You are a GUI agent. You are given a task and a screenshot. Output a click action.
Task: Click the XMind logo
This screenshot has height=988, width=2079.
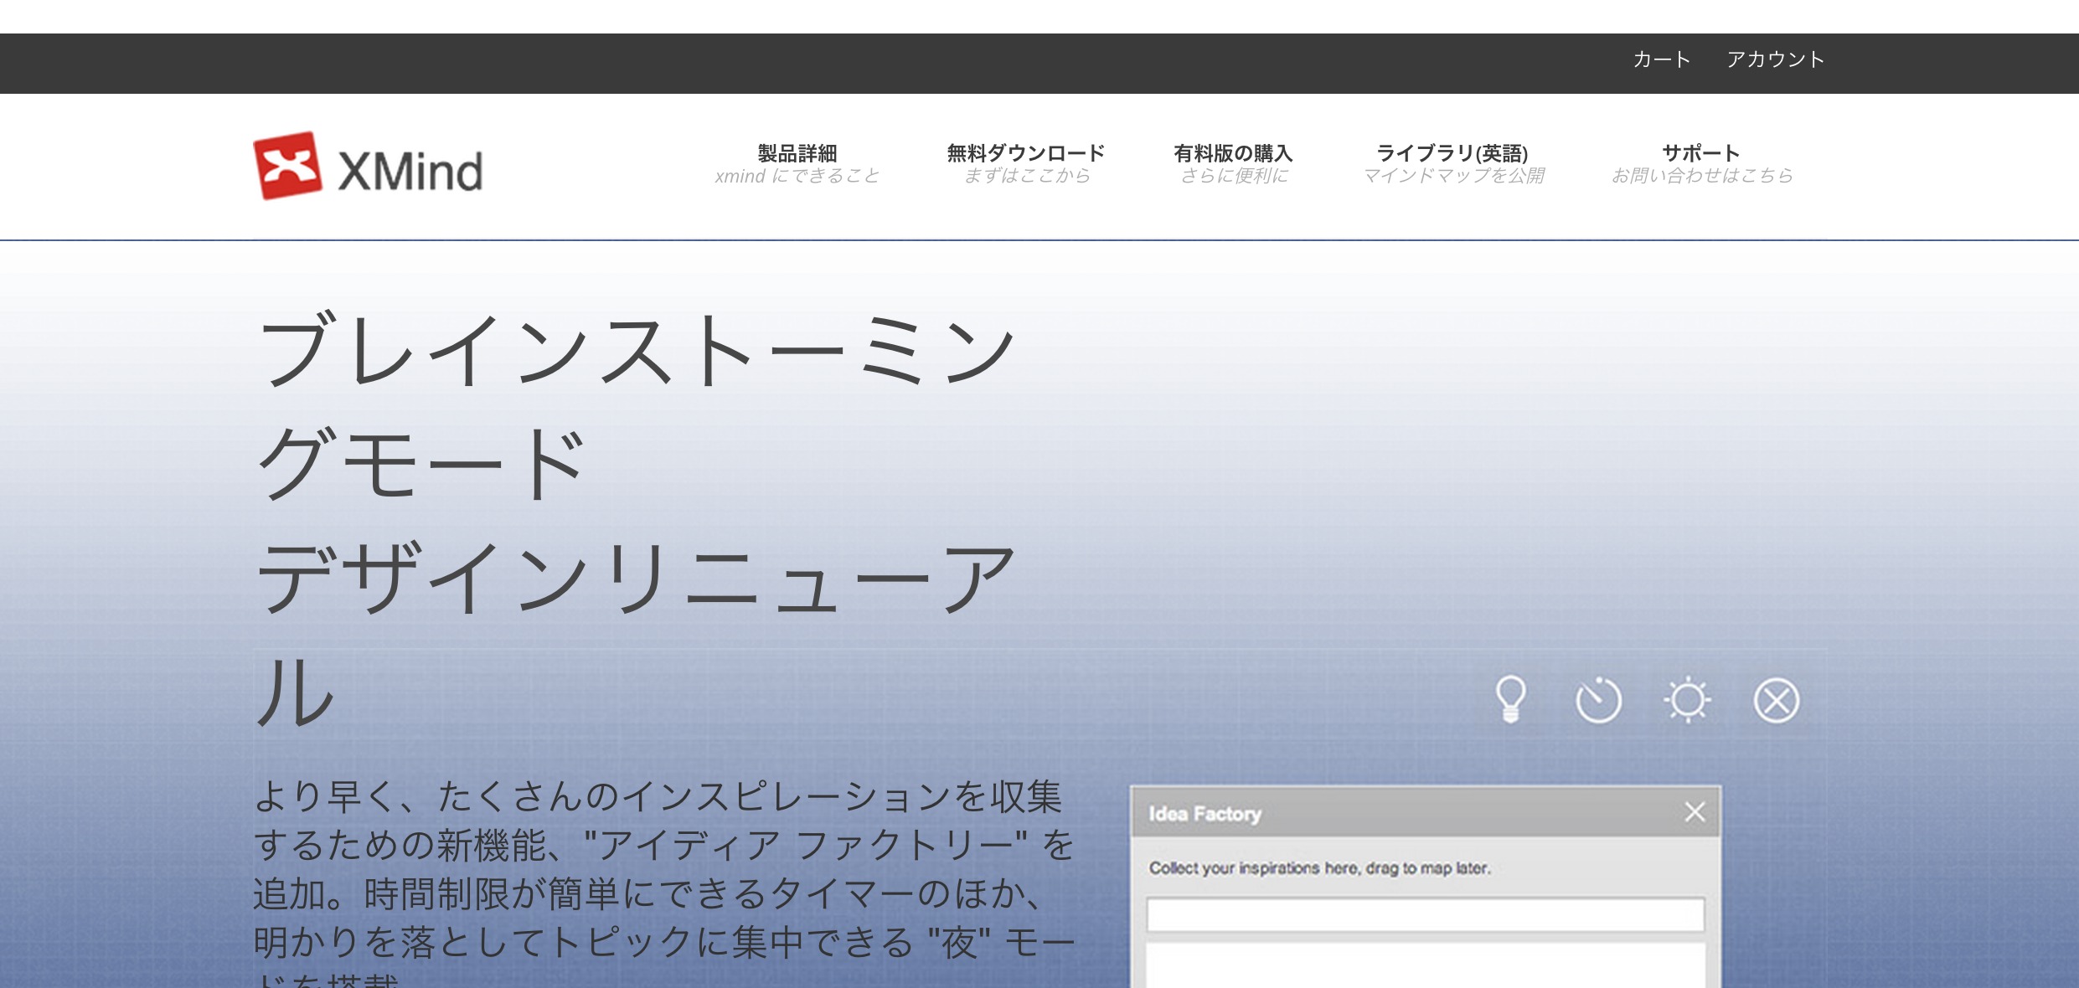(369, 166)
